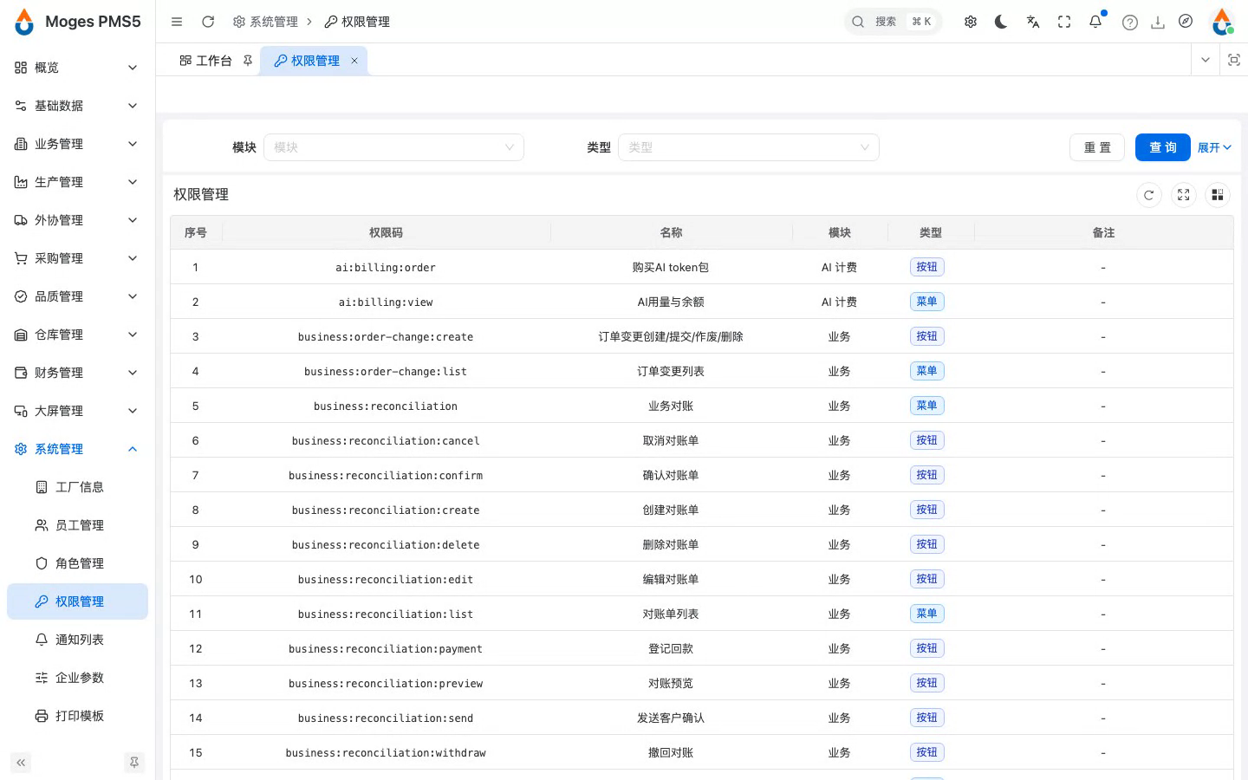1248x780 pixels.
Task: Click the page reload icon in header
Action: 208,22
